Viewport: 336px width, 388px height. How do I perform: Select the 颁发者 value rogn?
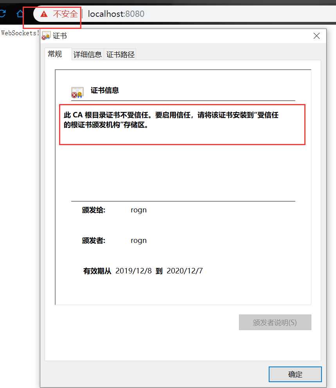click(x=138, y=241)
